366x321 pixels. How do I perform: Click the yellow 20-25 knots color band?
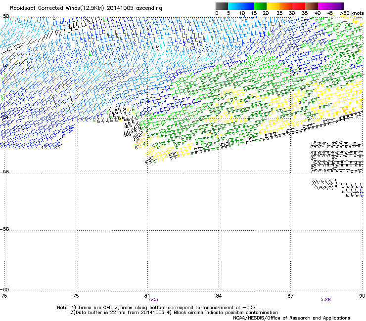[273, 6]
